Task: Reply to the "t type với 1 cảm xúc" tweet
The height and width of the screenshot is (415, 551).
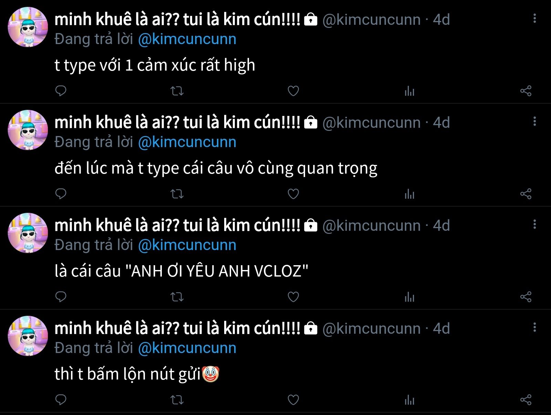Action: 61,91
